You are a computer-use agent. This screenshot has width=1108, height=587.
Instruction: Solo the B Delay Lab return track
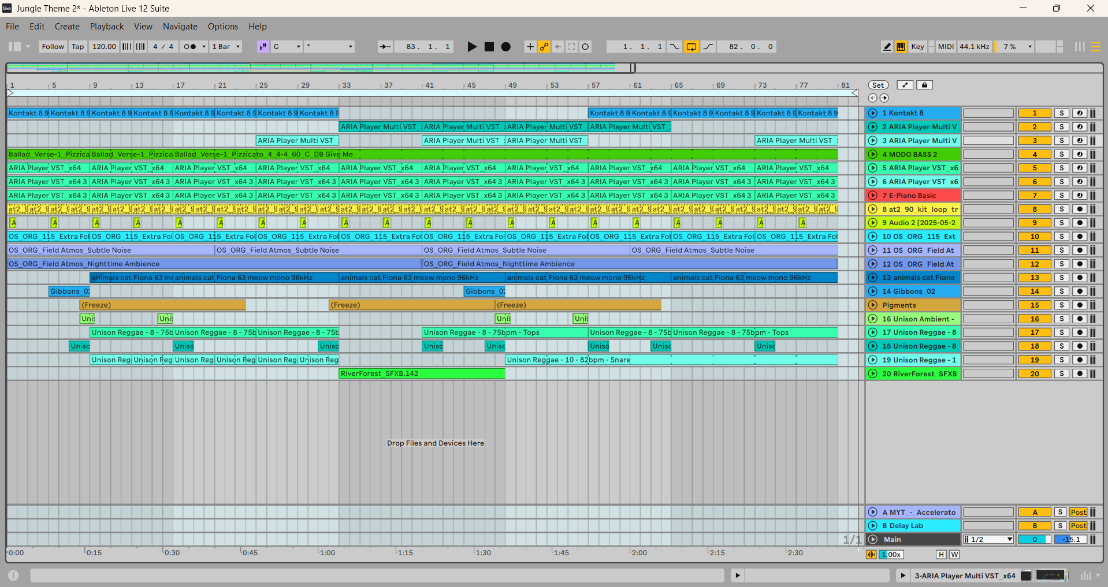[1060, 526]
